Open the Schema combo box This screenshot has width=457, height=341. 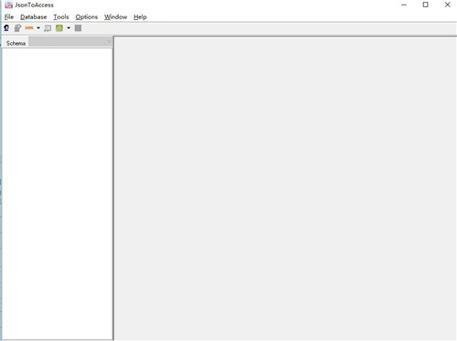tap(70, 42)
